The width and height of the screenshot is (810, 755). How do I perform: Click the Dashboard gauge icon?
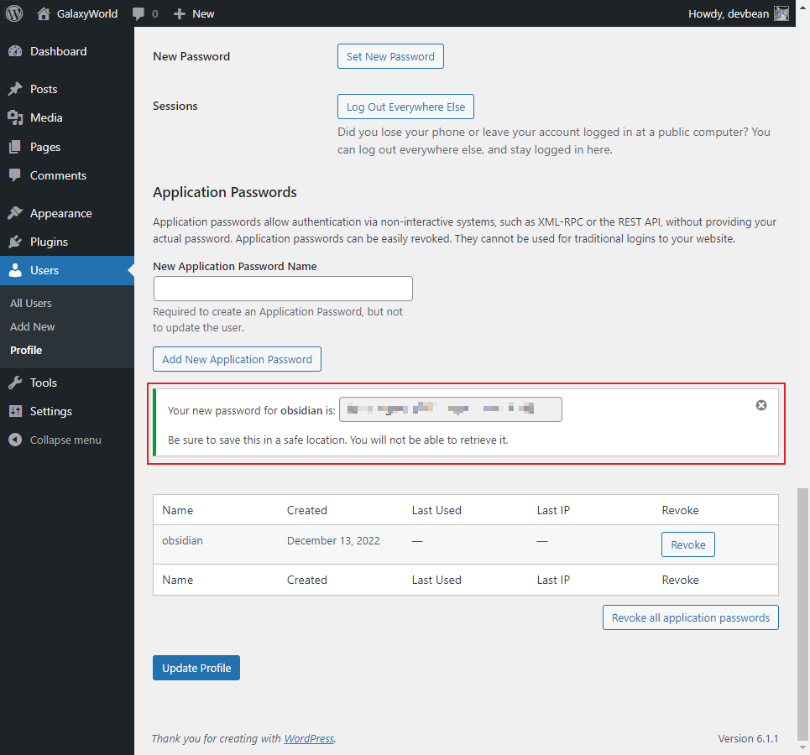(15, 51)
